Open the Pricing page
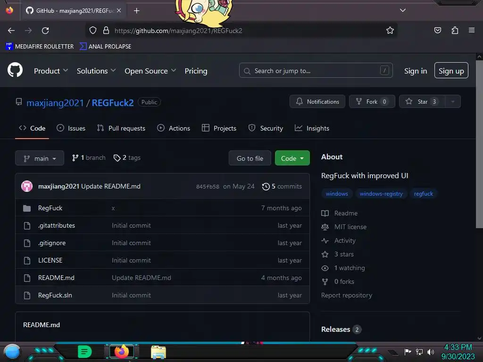The height and width of the screenshot is (362, 483). (x=196, y=71)
